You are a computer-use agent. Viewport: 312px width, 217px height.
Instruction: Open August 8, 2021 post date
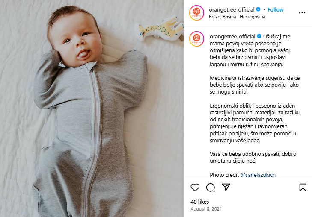coord(206,209)
